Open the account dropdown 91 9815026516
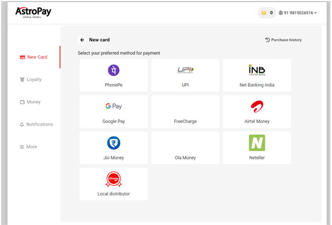 (x=298, y=13)
